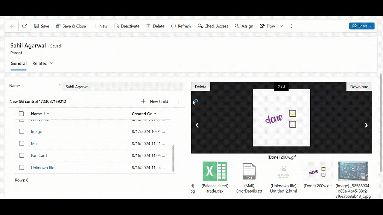
Task: Select the dashboard Image jpg thumbnail
Action: pyautogui.click(x=353, y=171)
